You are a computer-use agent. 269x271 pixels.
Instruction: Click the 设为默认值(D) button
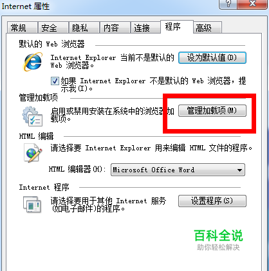pos(212,57)
